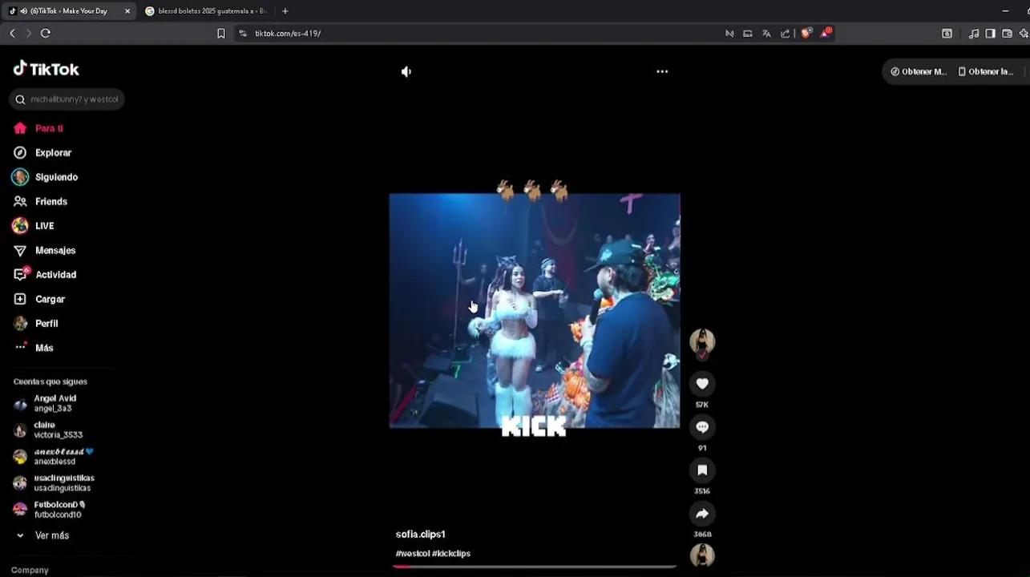
Task: Click Obtener la... app button
Action: tap(986, 71)
